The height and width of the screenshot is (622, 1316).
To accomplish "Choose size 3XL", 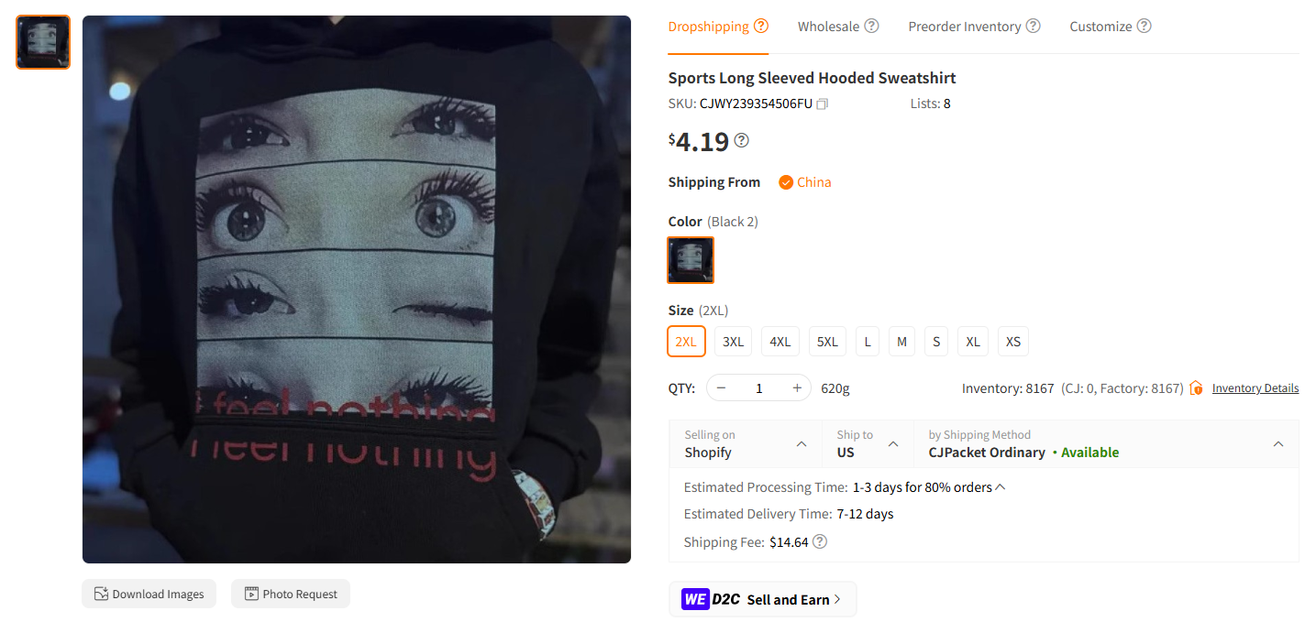I will (x=733, y=342).
